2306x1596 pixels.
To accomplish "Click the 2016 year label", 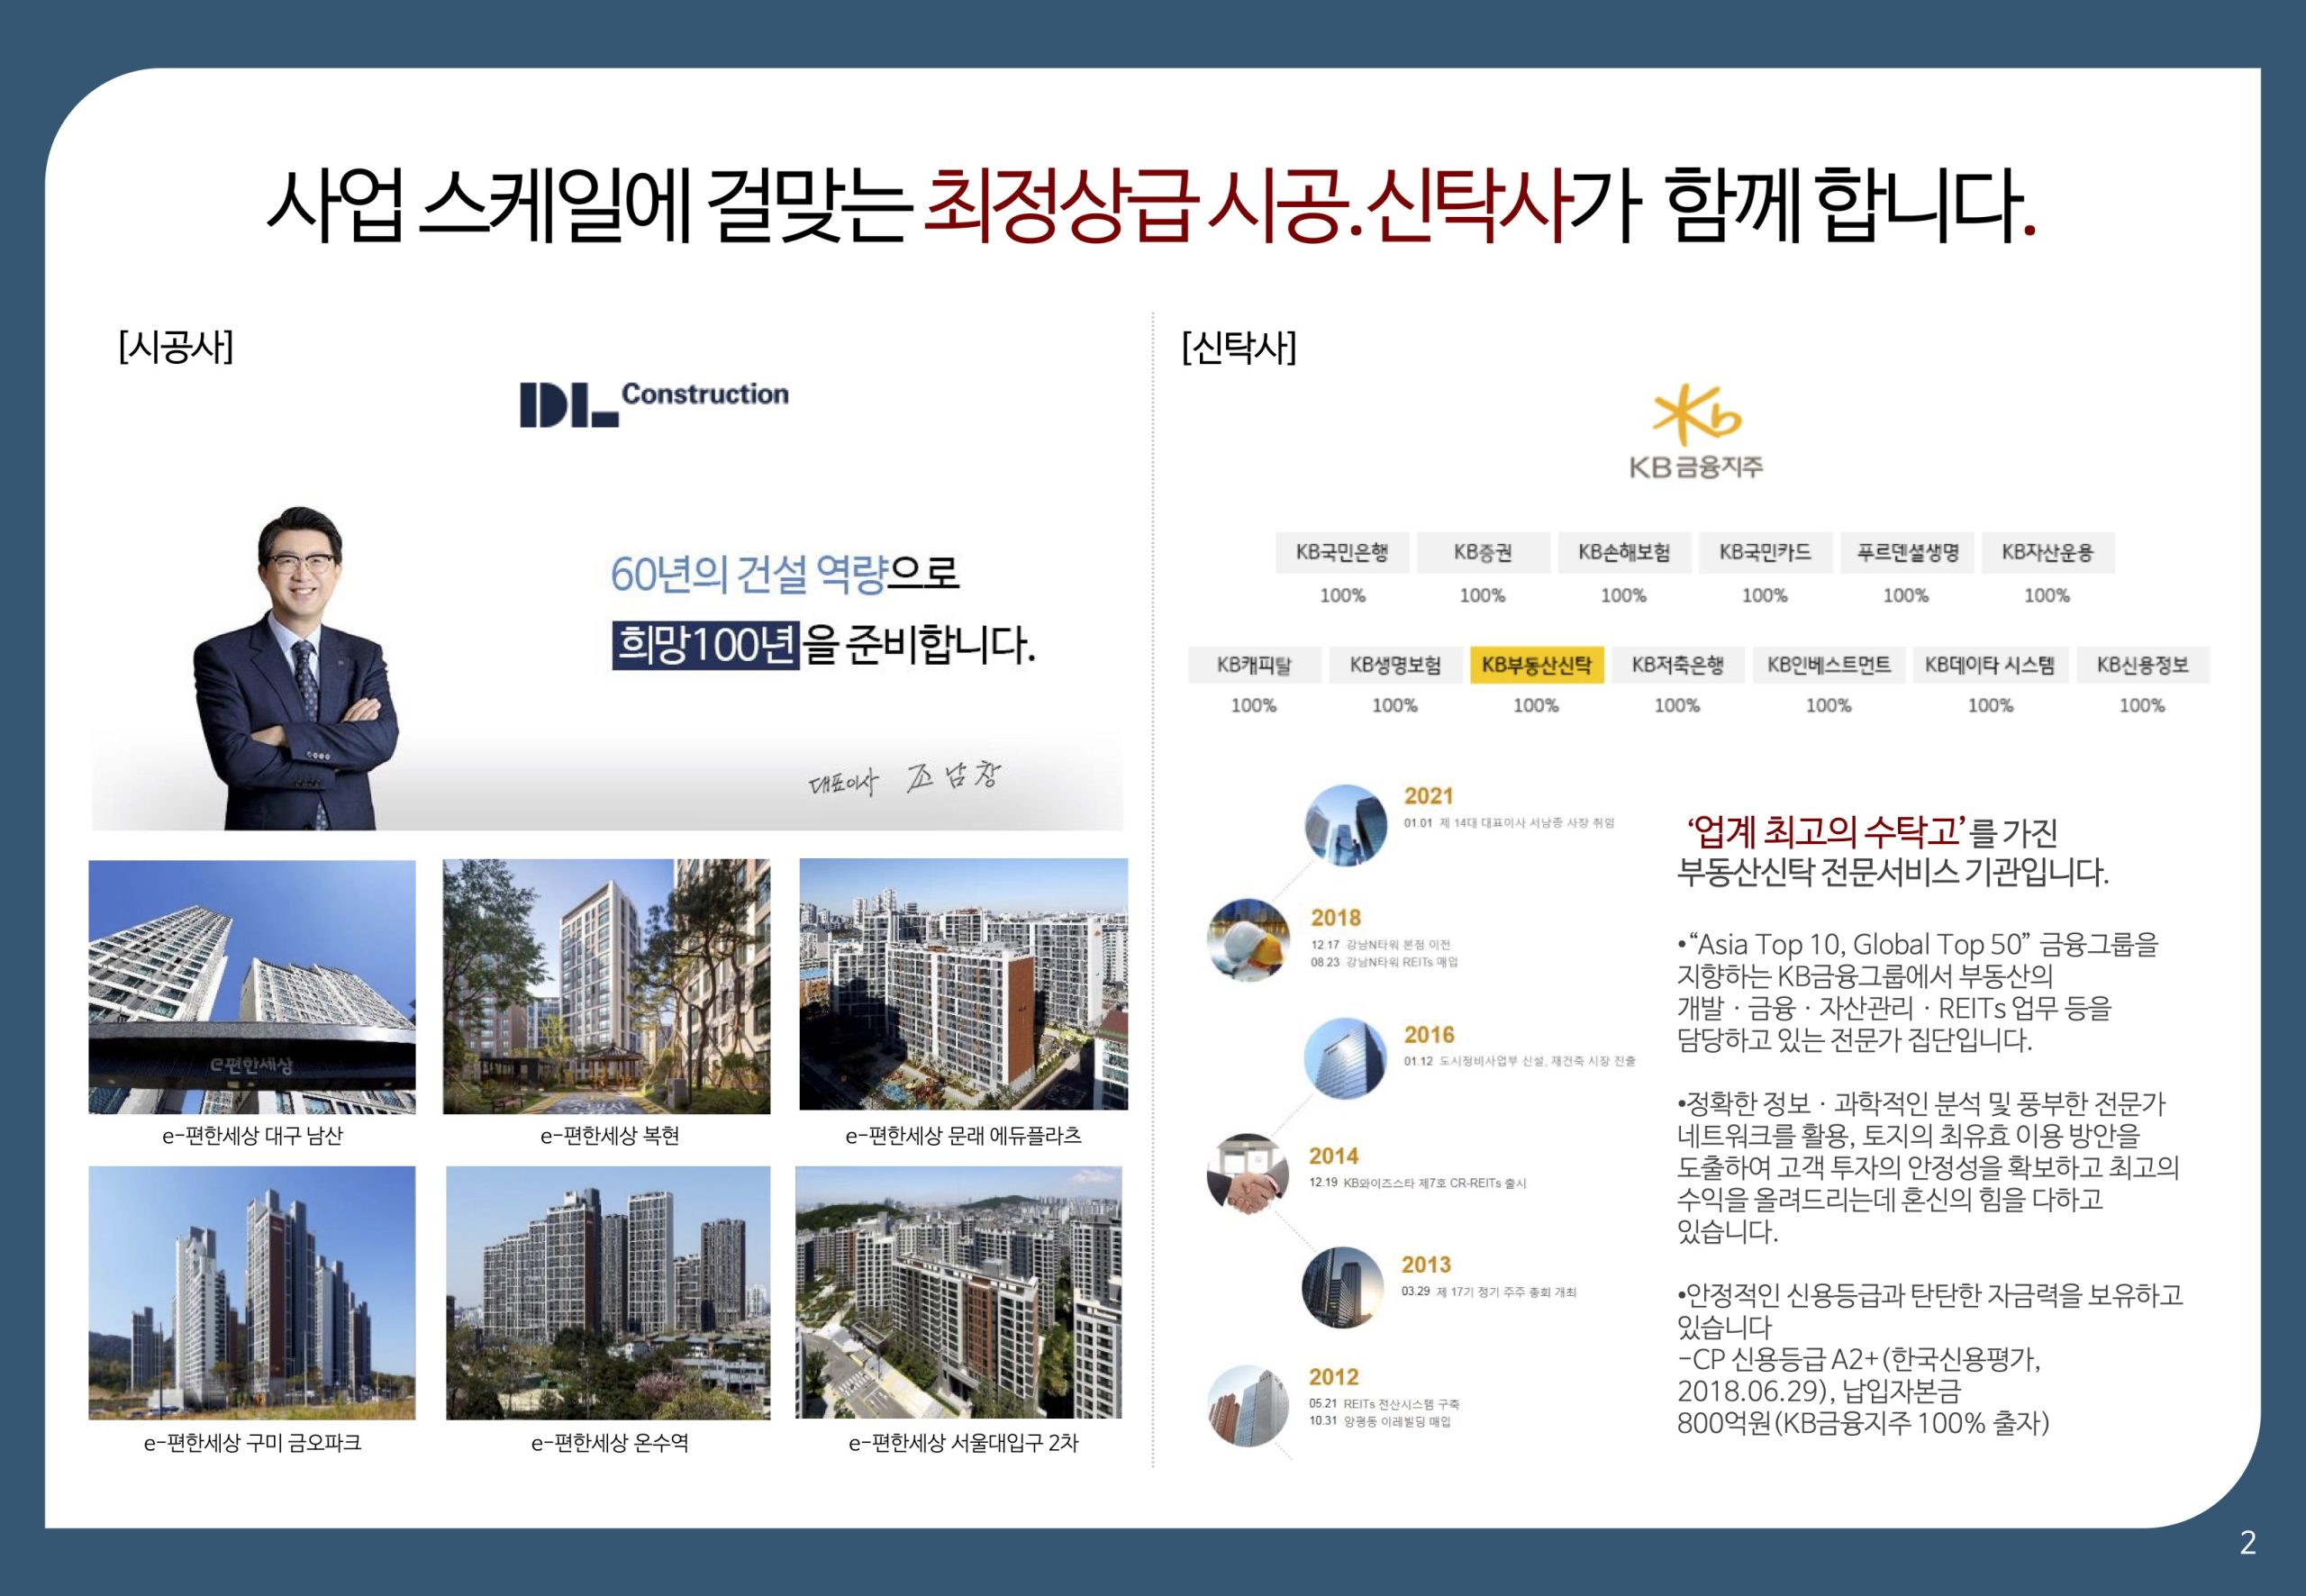I will (x=1429, y=1035).
